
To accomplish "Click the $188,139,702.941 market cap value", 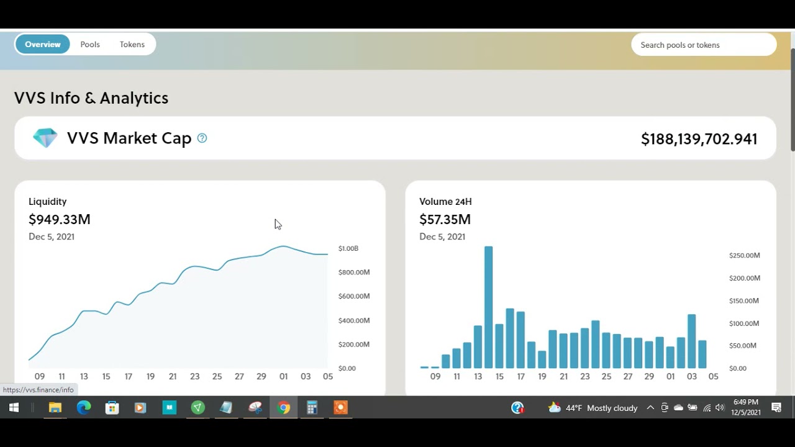I will [x=699, y=139].
